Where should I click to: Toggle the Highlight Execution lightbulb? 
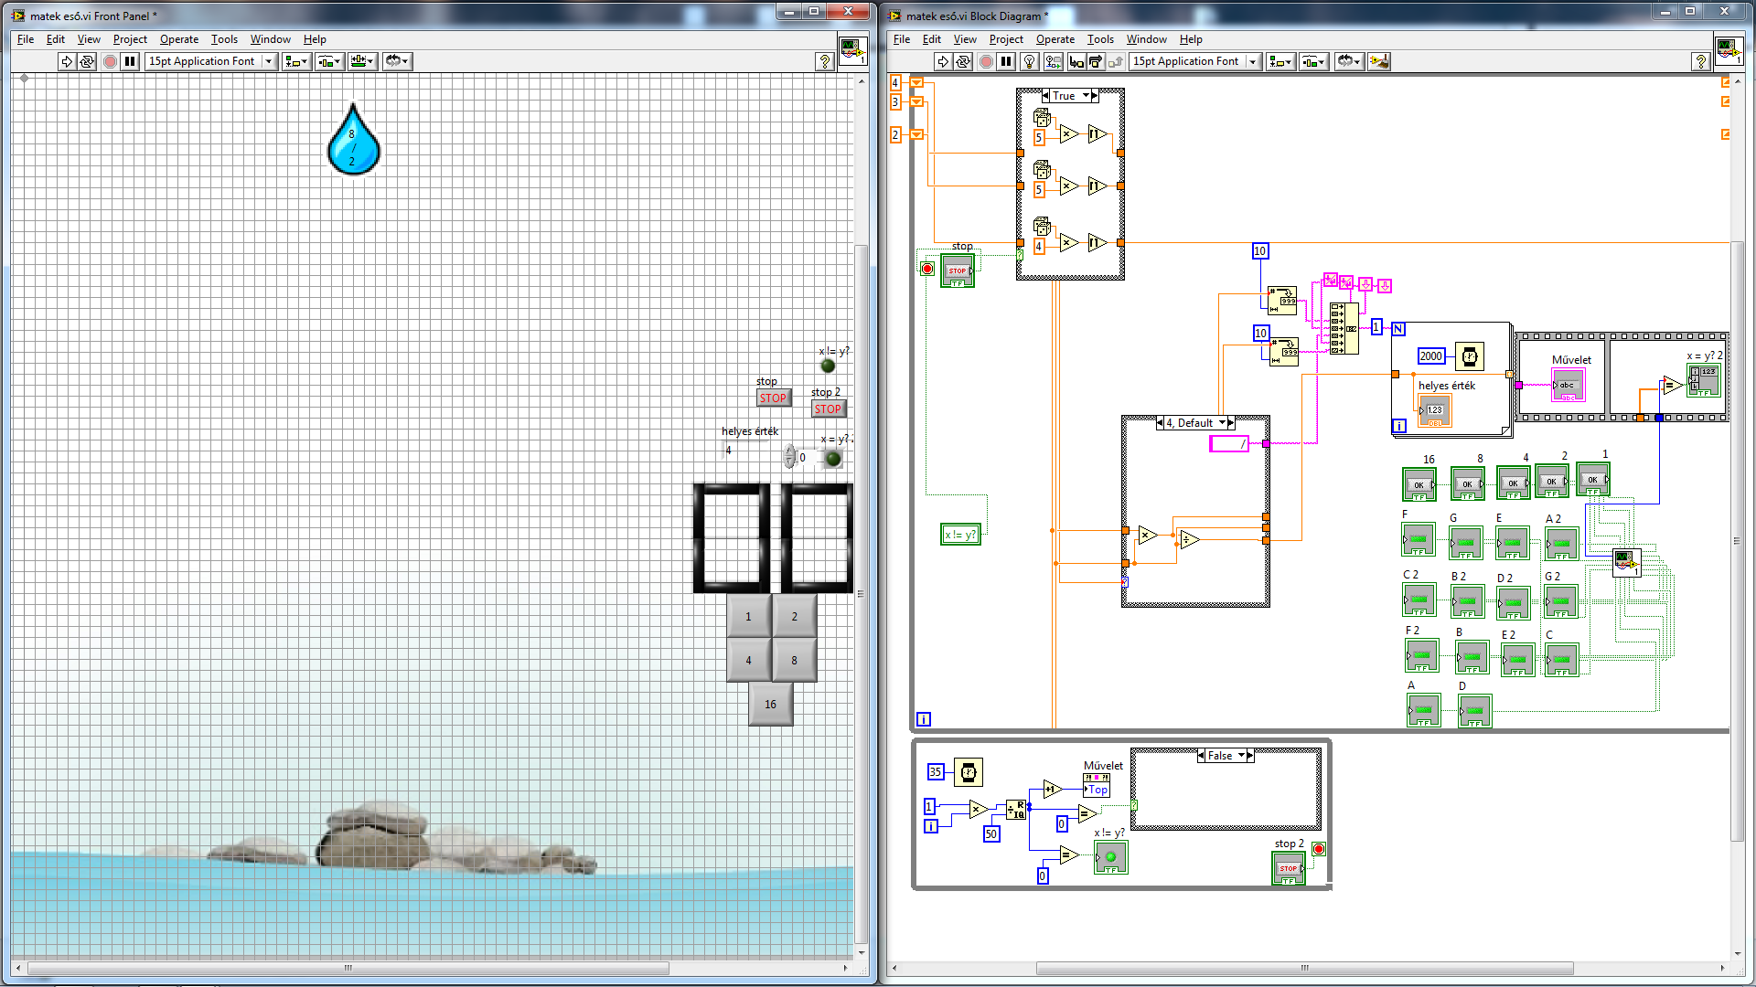tap(1030, 61)
